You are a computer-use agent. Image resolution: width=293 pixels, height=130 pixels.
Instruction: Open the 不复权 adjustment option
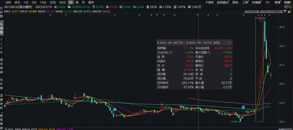coord(210,2)
